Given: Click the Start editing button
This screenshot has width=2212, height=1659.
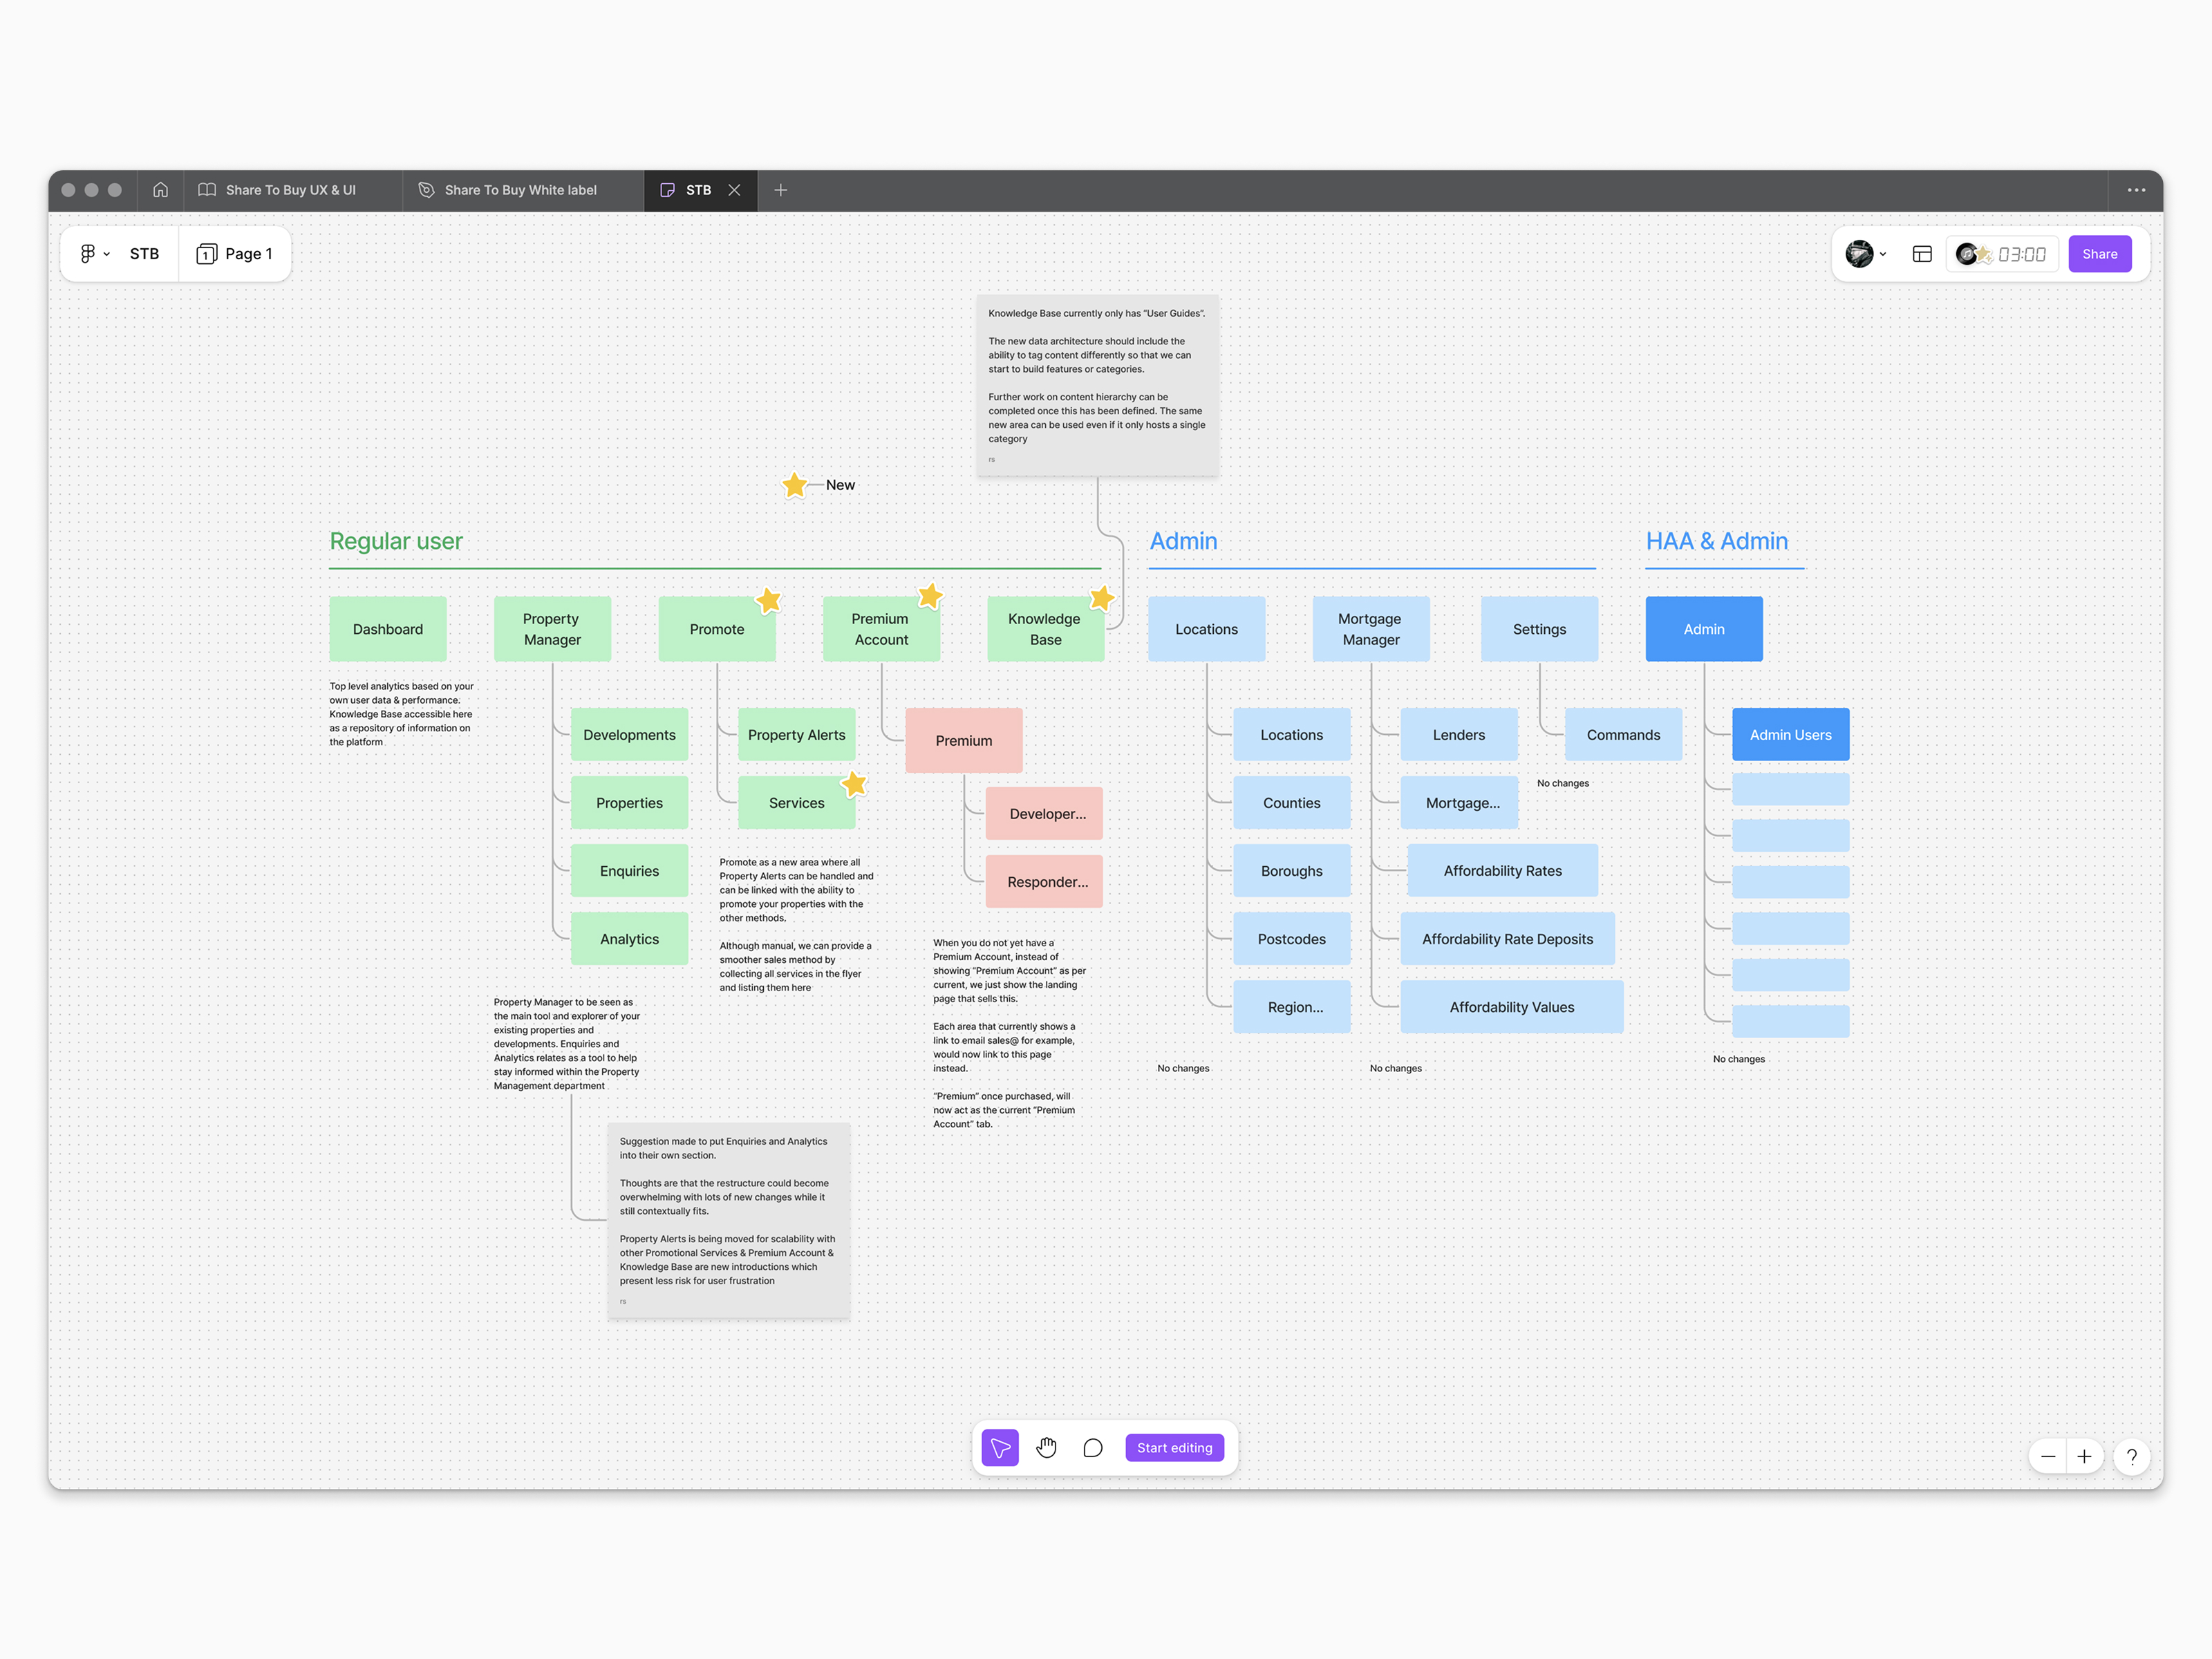Looking at the screenshot, I should [x=1174, y=1447].
